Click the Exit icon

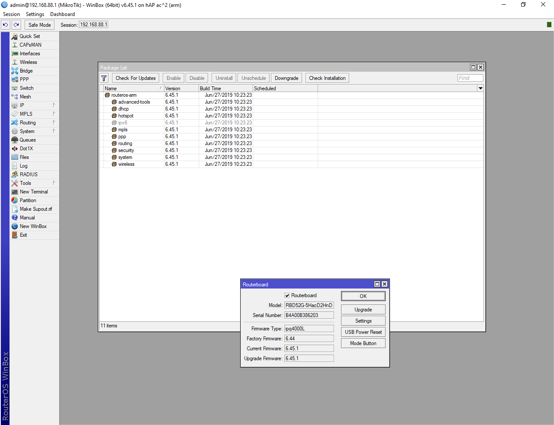coord(15,235)
